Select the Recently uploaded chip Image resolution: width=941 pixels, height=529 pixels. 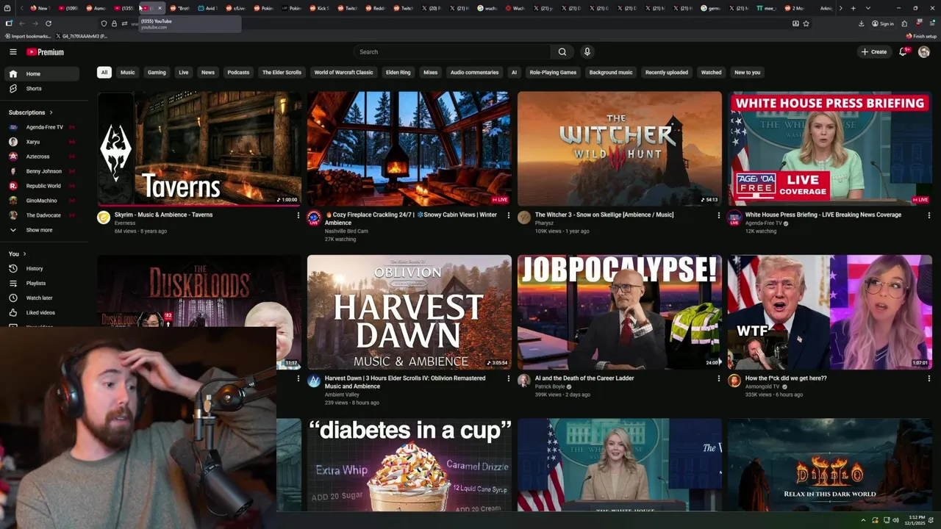pyautogui.click(x=667, y=72)
